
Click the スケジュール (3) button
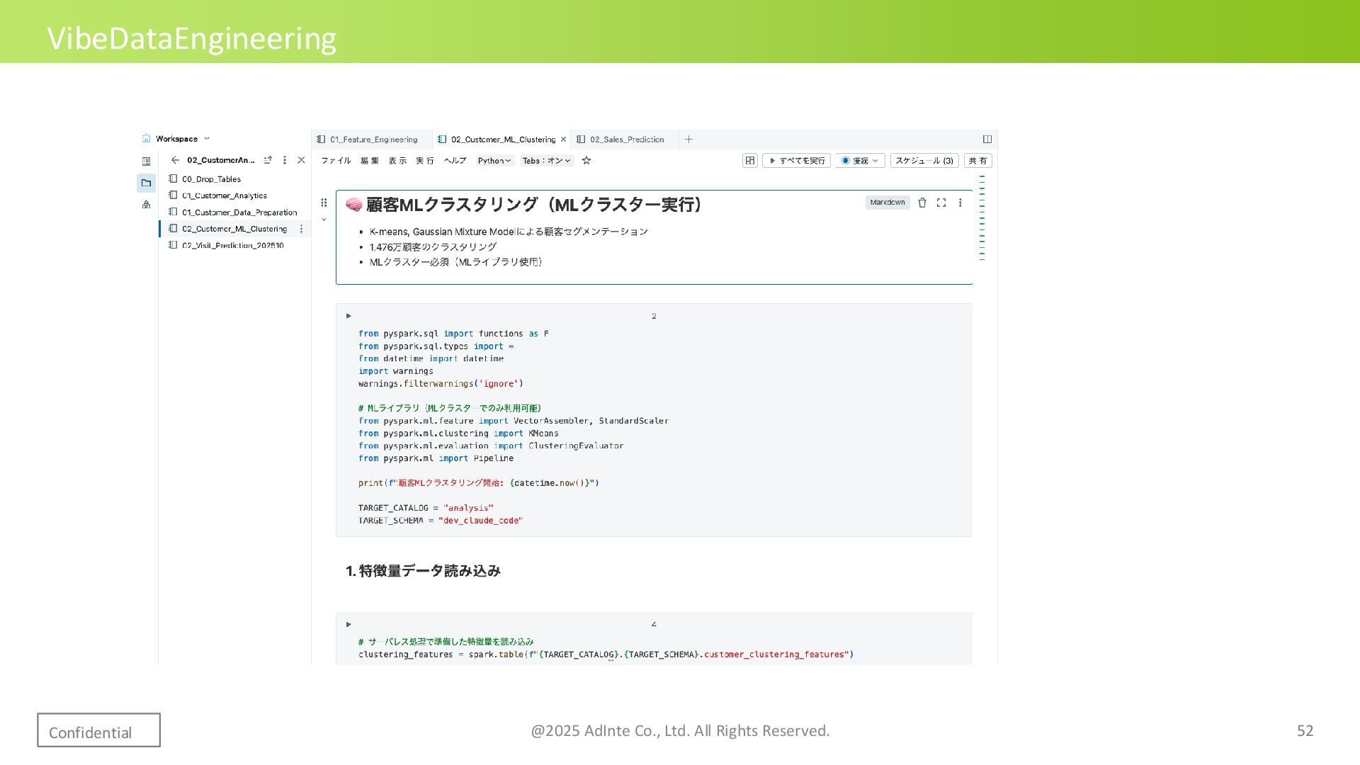tap(924, 161)
